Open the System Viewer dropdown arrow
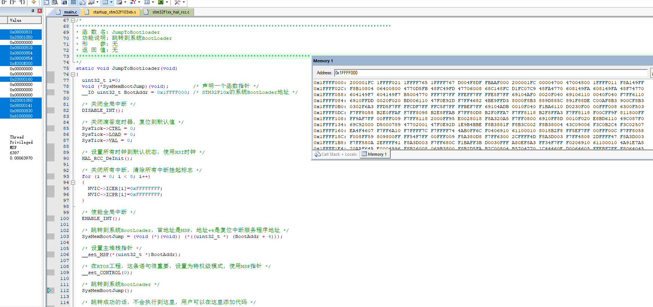This screenshot has width=653, height=307. tap(167, 2)
